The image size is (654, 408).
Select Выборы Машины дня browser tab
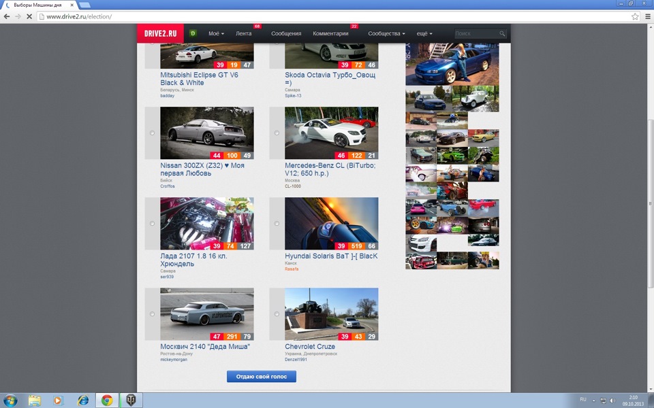pos(38,5)
